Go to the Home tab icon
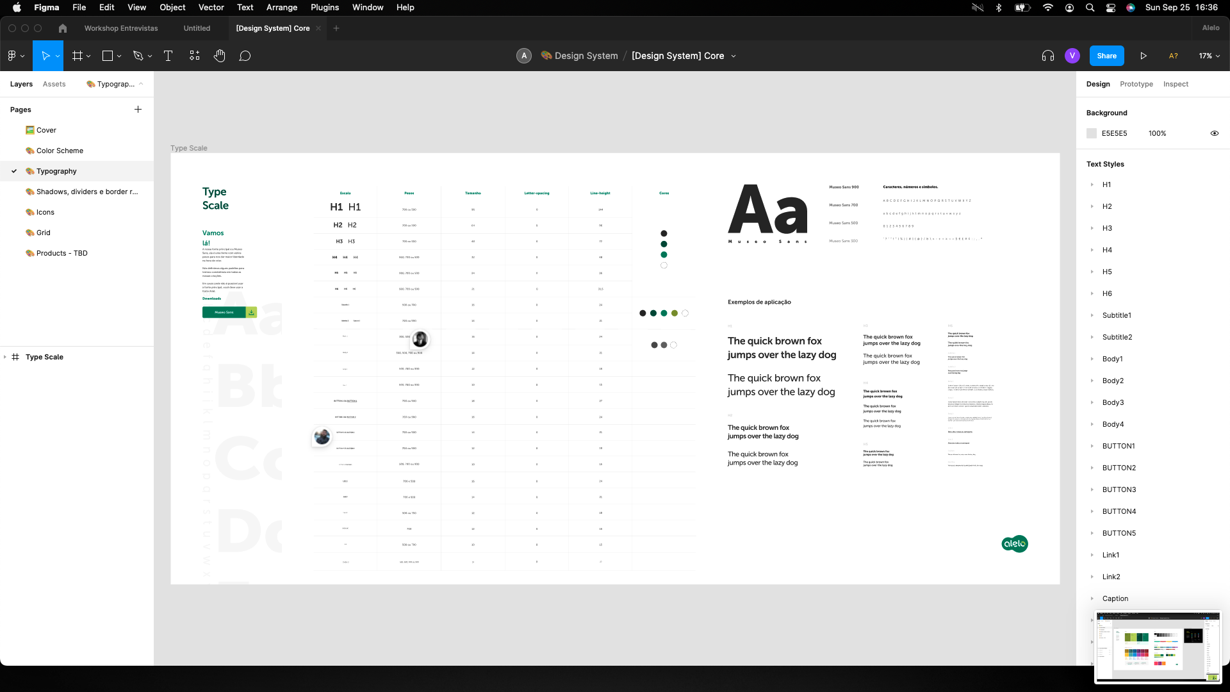 point(62,28)
